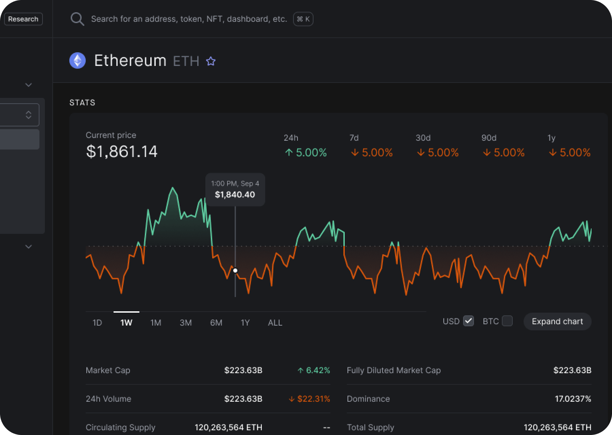The width and height of the screenshot is (612, 435).
Task: Click inside the address search field
Action: (187, 19)
